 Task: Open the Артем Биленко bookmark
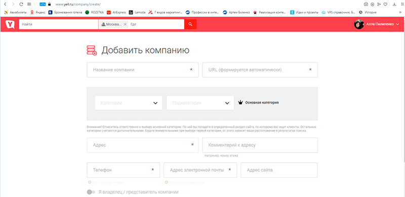point(236,12)
